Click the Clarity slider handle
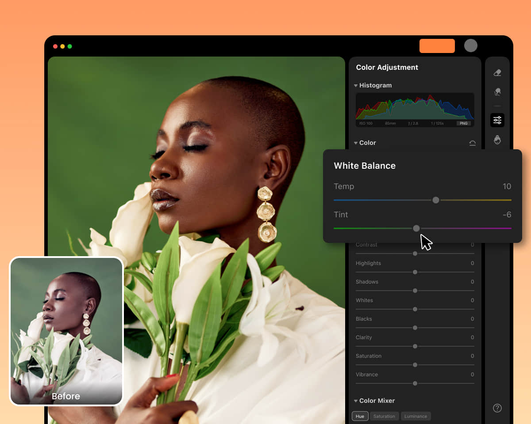This screenshot has width=531, height=424. coord(415,346)
